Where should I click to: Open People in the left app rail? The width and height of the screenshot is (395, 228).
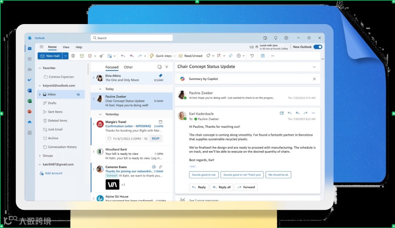[30, 70]
